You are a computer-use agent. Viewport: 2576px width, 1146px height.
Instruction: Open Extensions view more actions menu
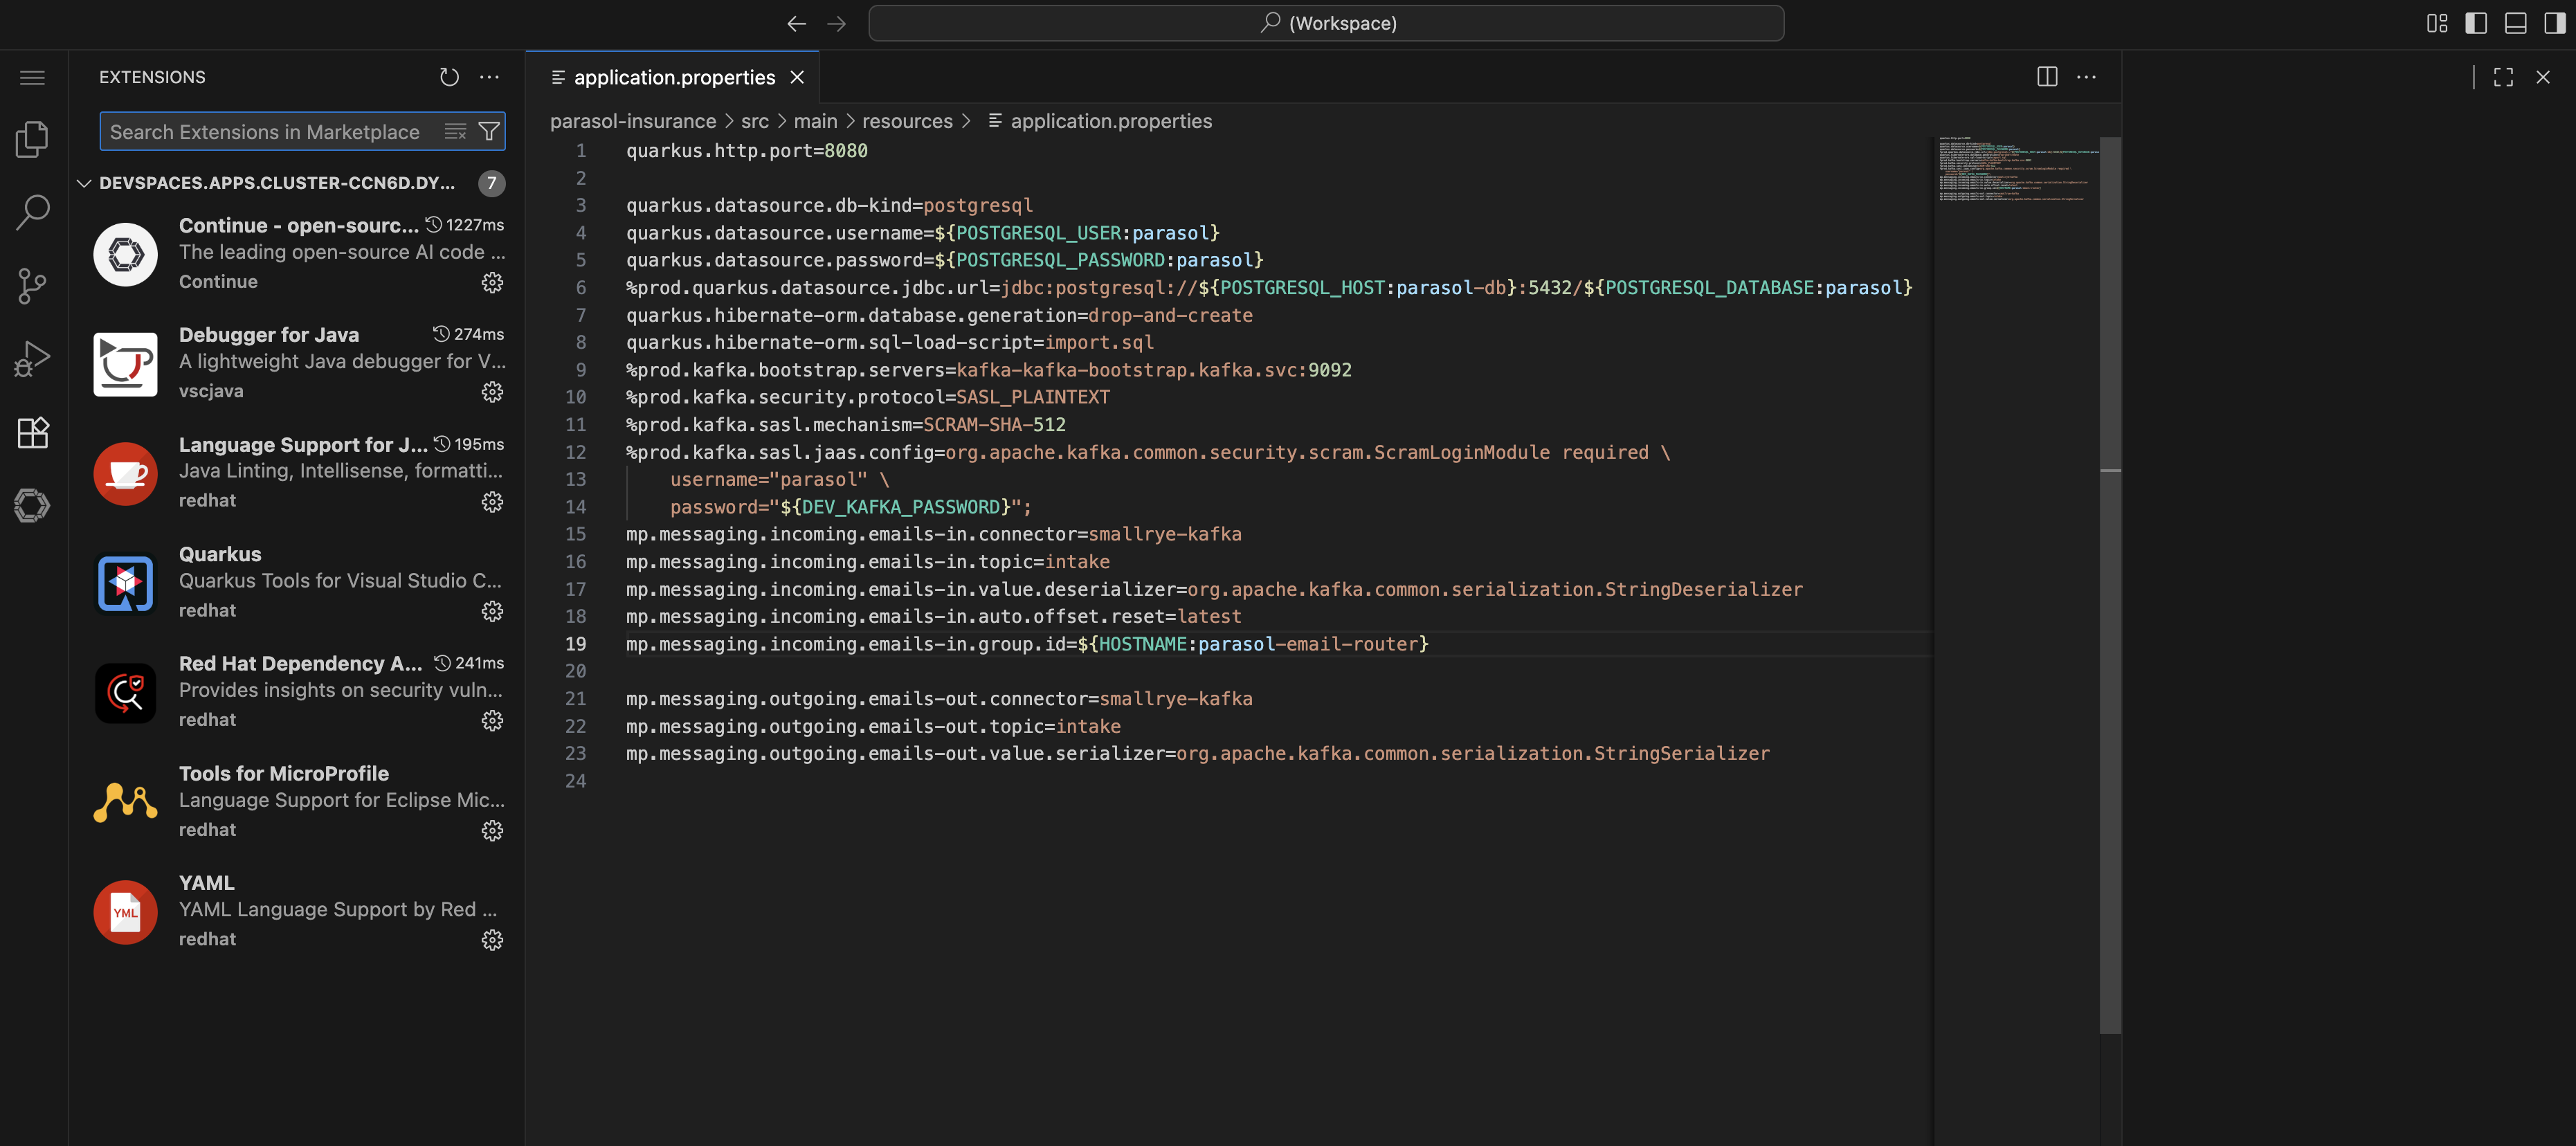pos(489,77)
